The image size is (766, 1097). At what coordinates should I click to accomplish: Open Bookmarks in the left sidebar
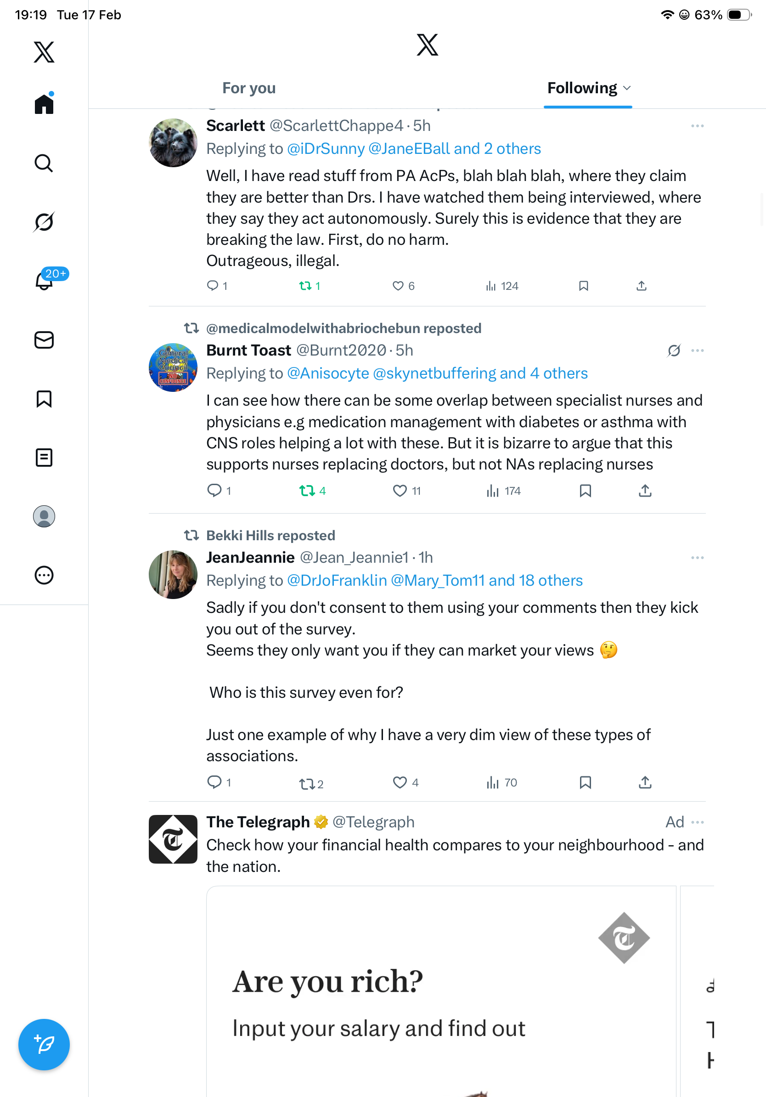[44, 398]
